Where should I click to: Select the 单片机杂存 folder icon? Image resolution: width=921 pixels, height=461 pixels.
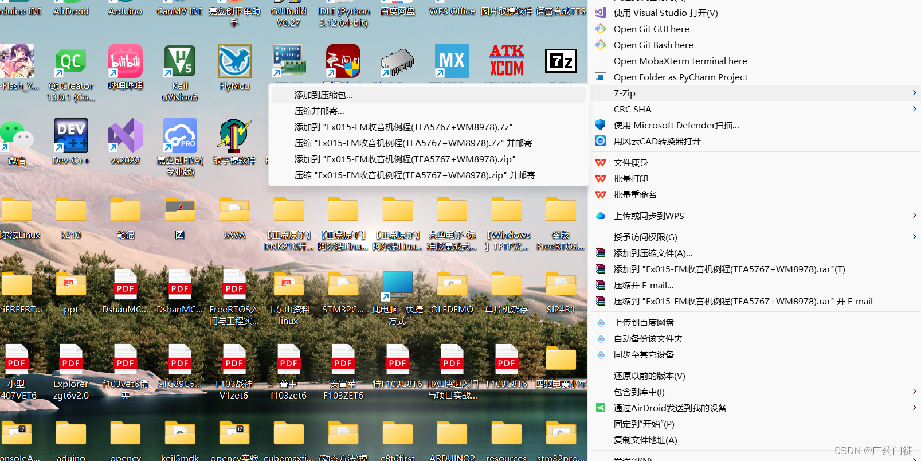[x=507, y=284]
